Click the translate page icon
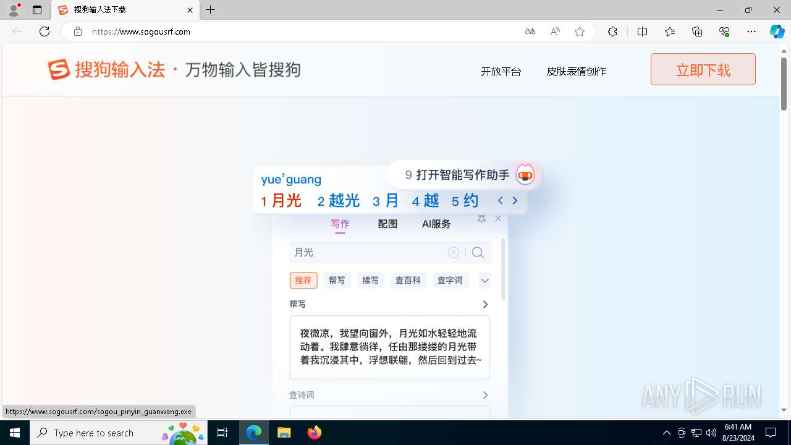The width and height of the screenshot is (791, 445). point(530,32)
